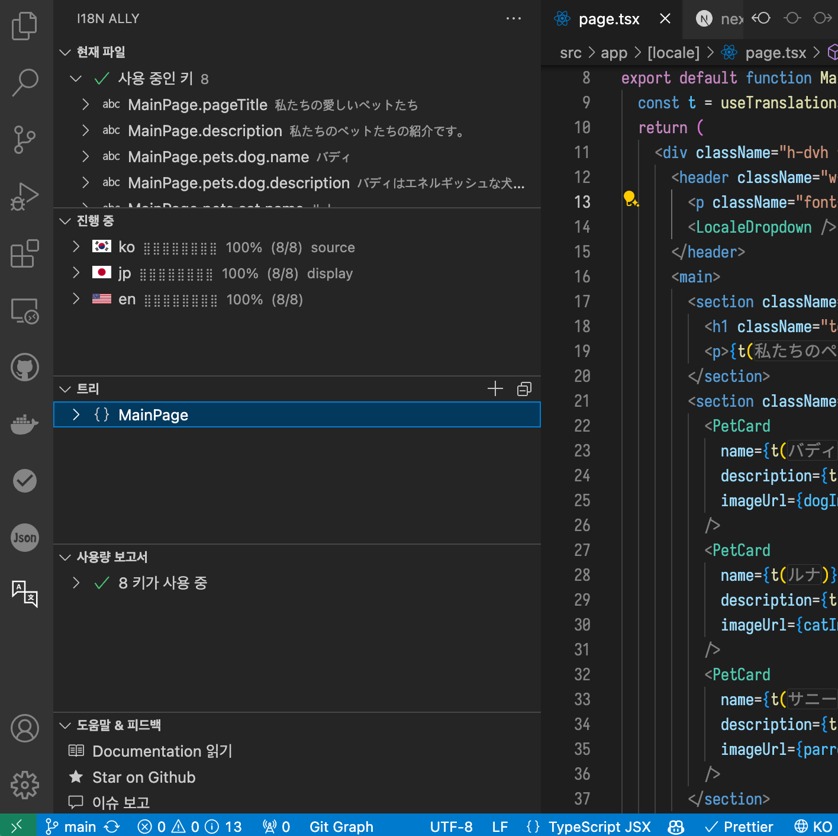Open the Extensions view
The width and height of the screenshot is (838, 836).
click(x=24, y=253)
